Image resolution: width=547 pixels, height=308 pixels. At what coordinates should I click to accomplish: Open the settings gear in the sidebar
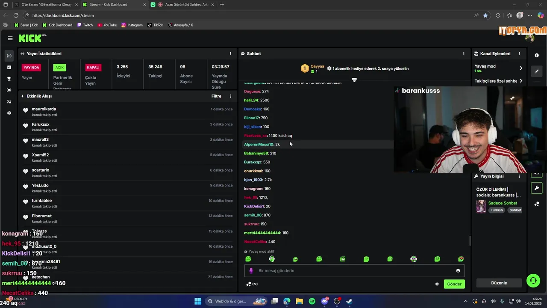(x=9, y=113)
